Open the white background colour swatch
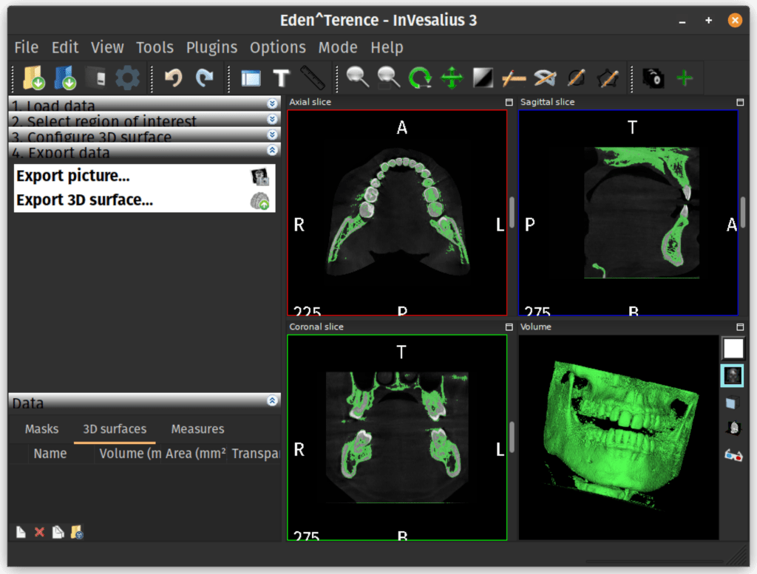 pos(733,348)
